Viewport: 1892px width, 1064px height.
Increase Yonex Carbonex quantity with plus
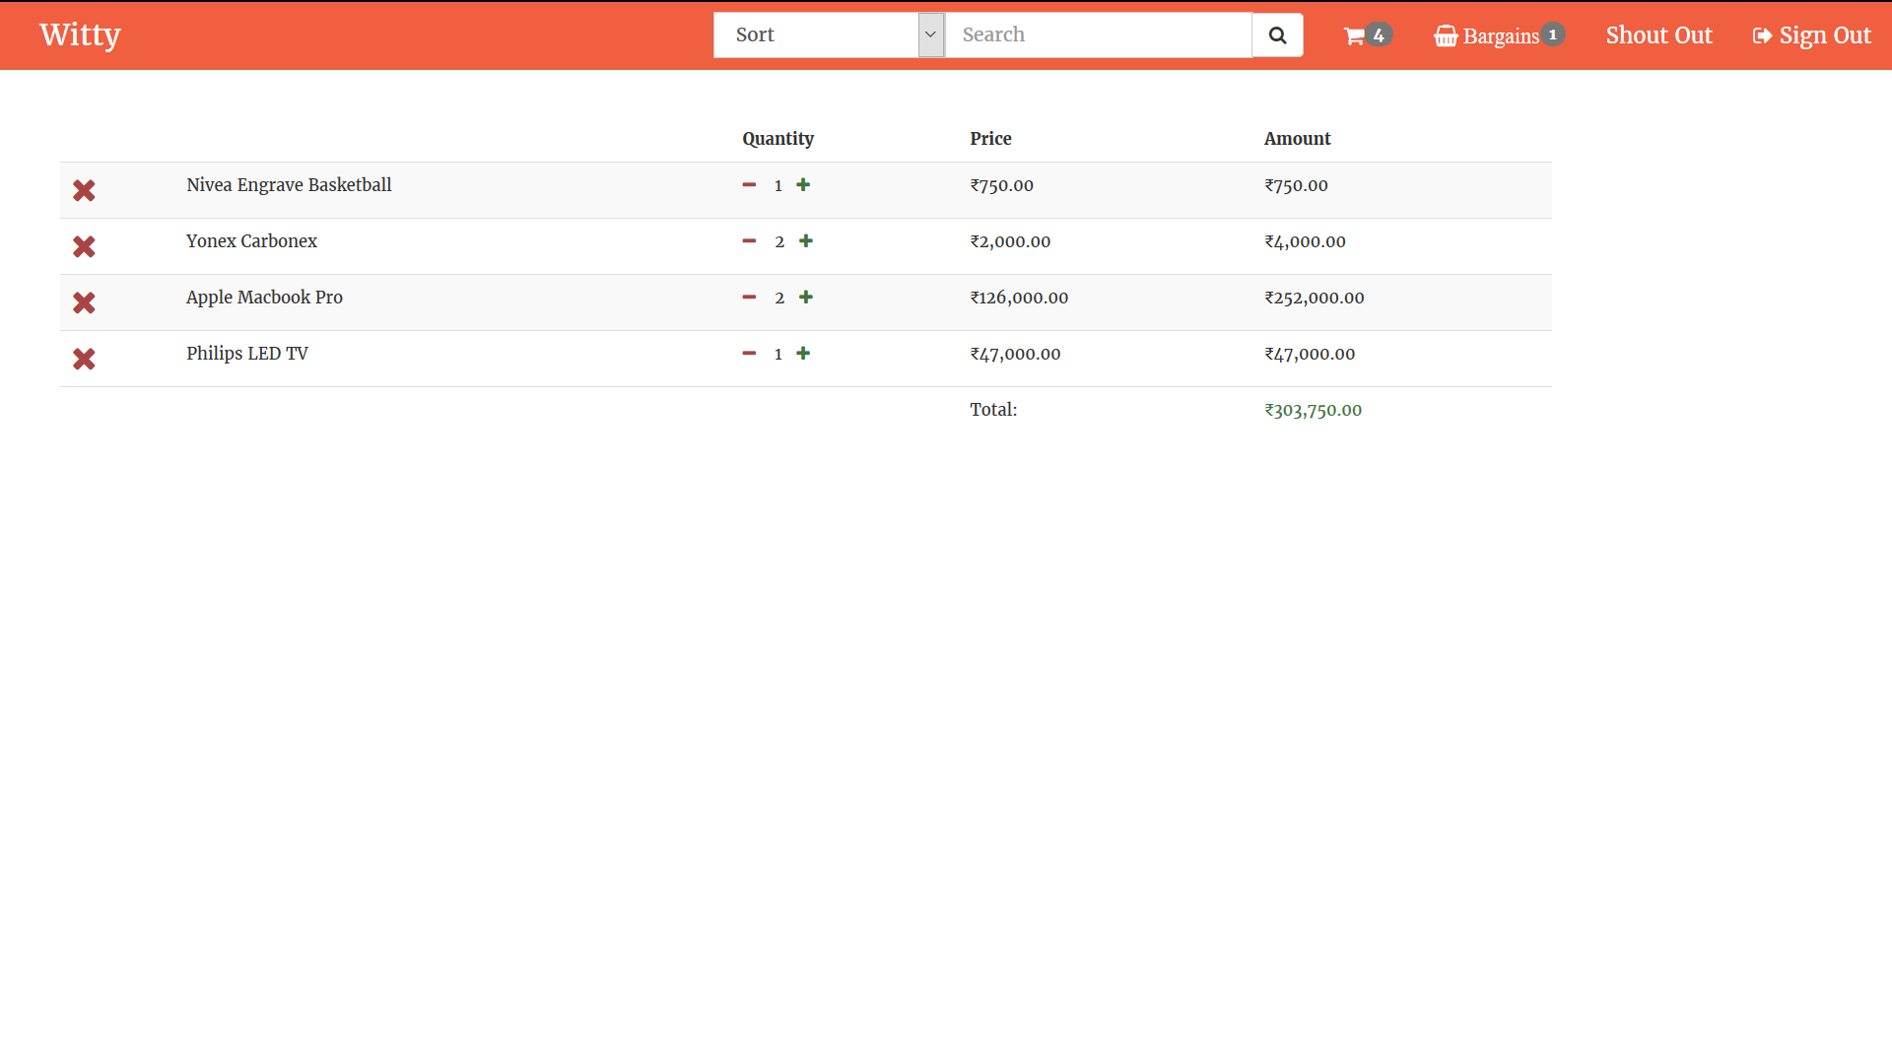coord(806,241)
